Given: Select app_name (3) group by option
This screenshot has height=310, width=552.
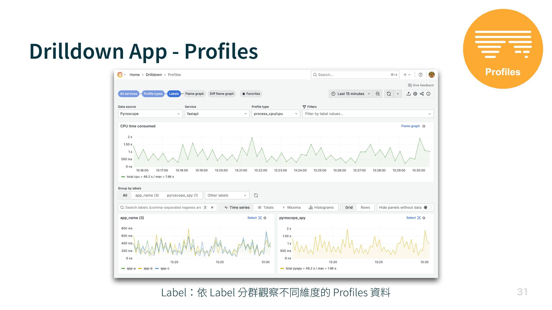Looking at the screenshot, I should point(147,195).
